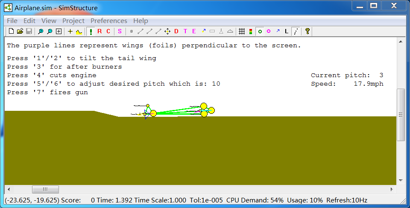Click the vertical scrollbar down arrow
Image resolution: width=410 pixels, height=208 pixels.
401,180
